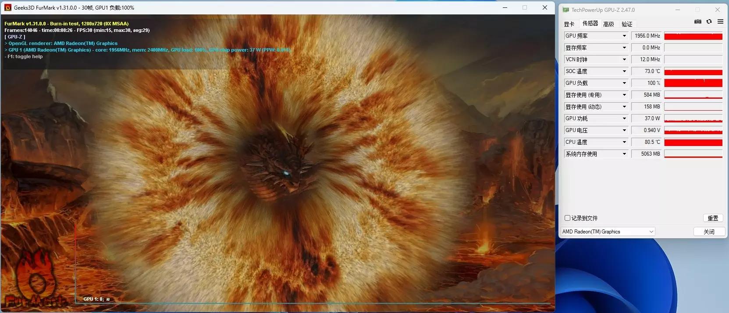Click the 显存频率 value 0.0 MHz

(646, 48)
